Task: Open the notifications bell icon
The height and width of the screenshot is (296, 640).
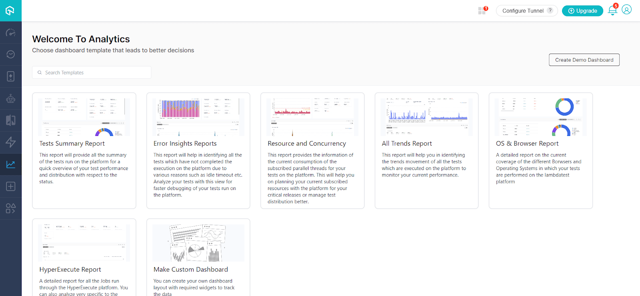Action: 612,10
